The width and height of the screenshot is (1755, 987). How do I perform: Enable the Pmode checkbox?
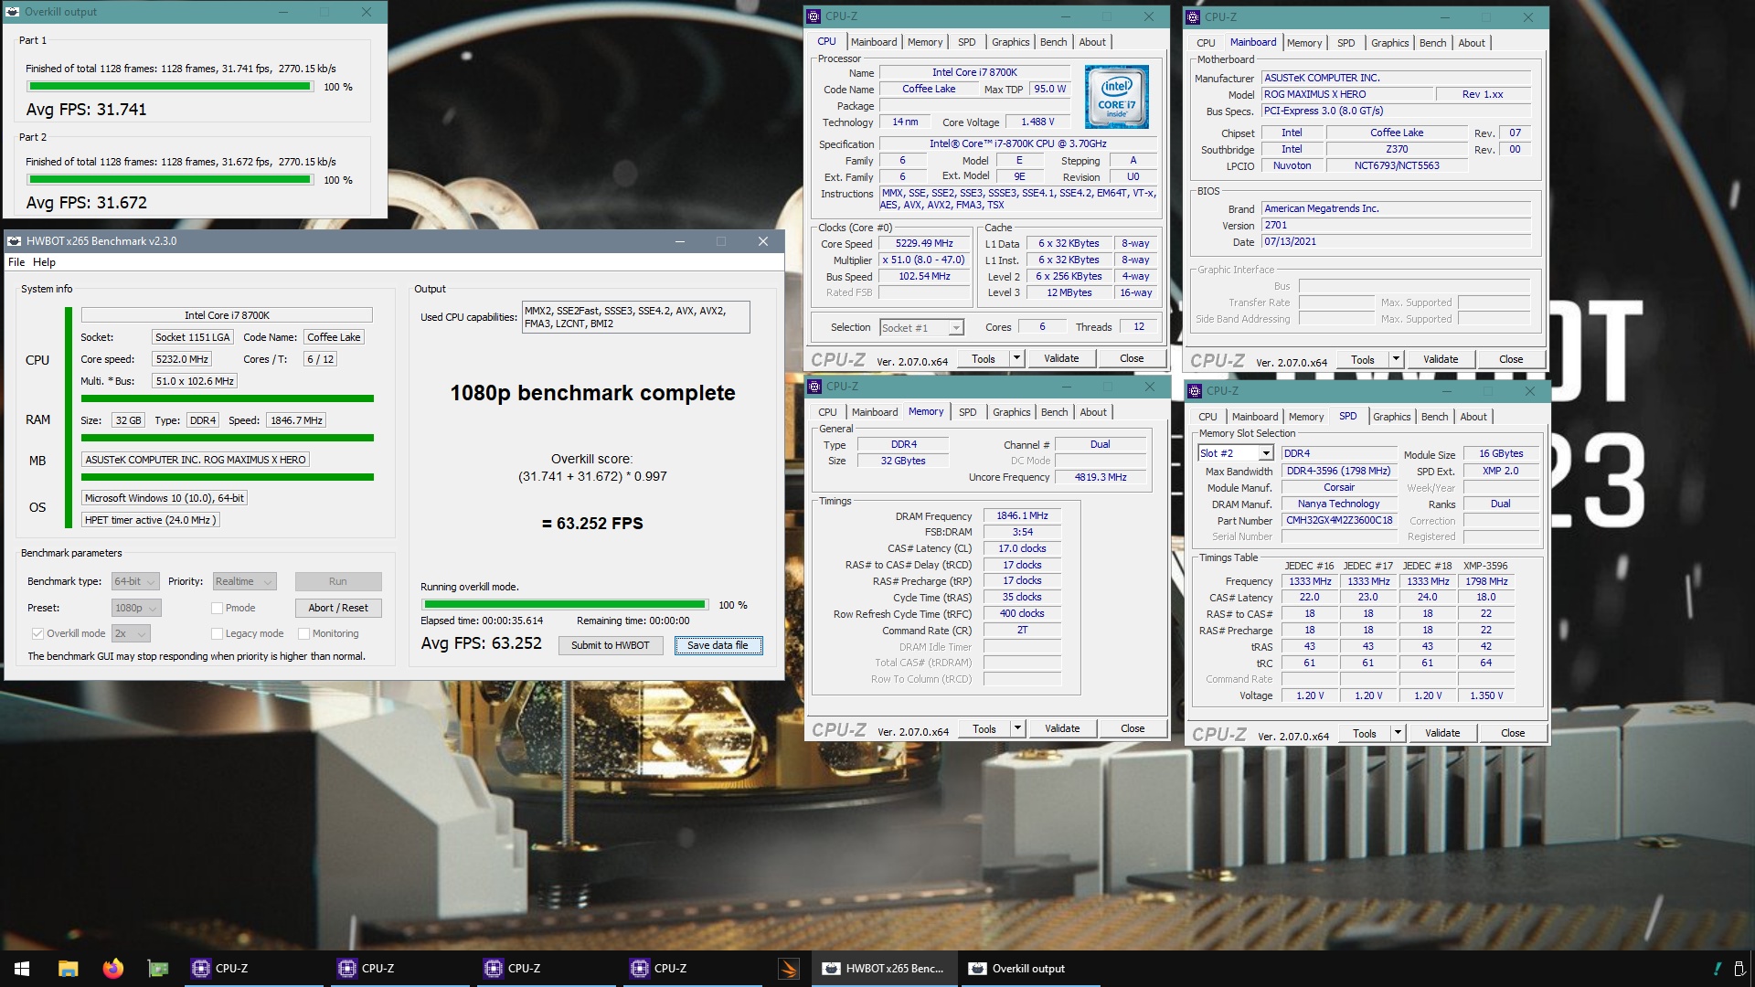(217, 608)
